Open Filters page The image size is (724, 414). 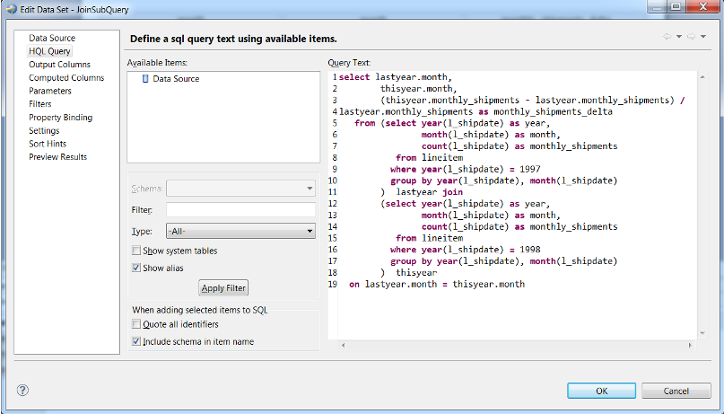pos(40,104)
